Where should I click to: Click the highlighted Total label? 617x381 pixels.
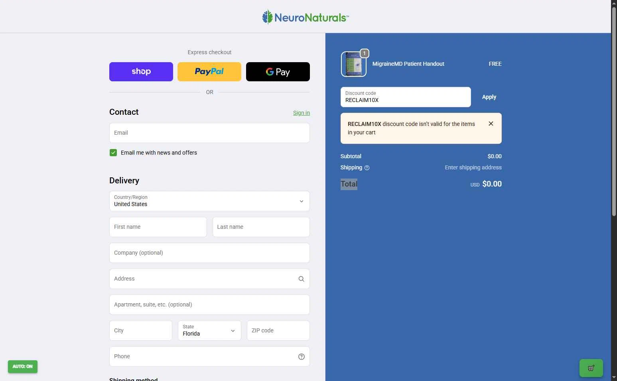pos(349,184)
